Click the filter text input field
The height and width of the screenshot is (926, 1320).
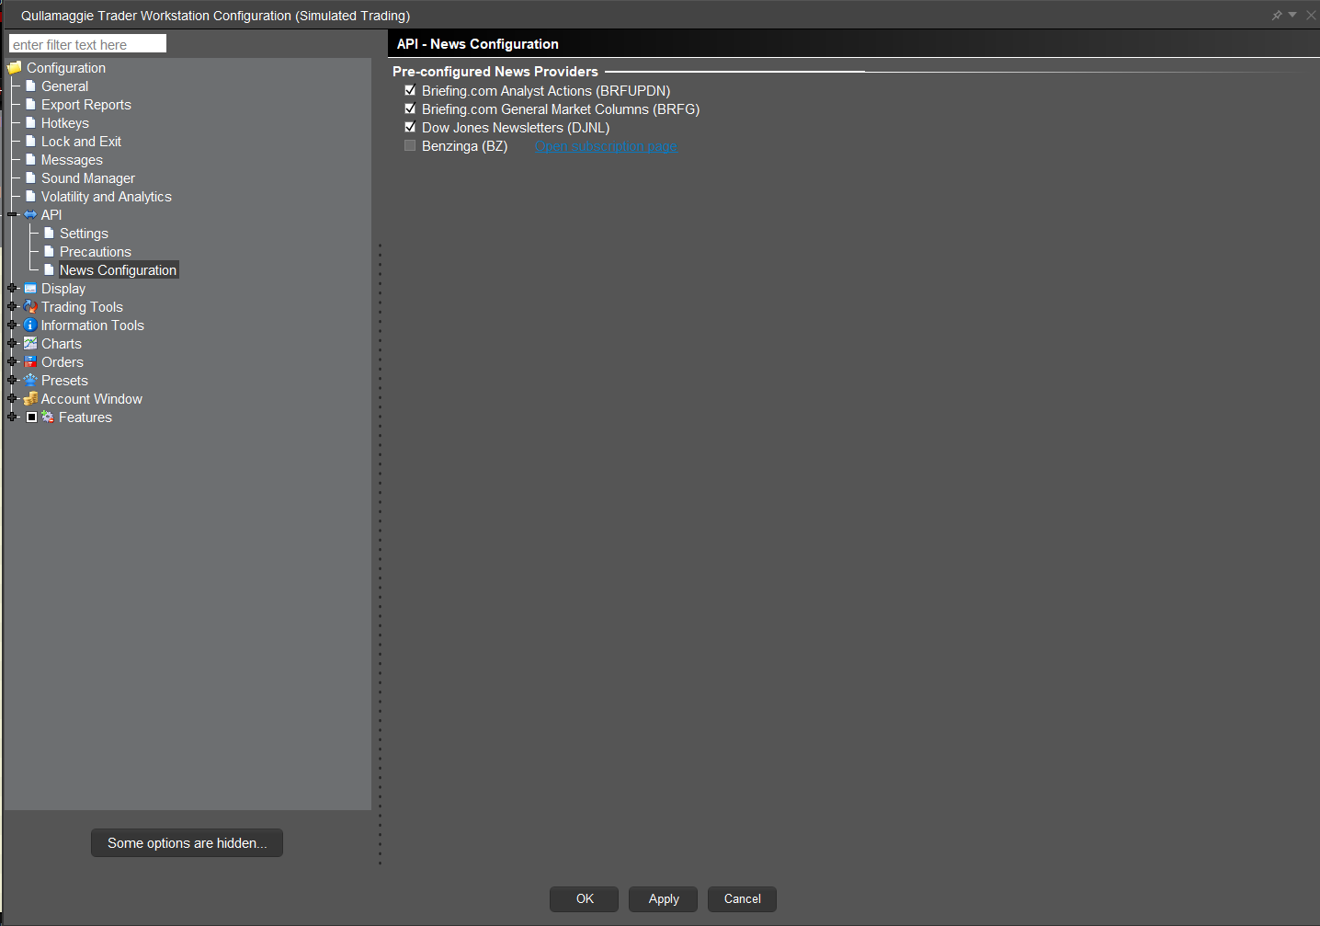[x=87, y=44]
